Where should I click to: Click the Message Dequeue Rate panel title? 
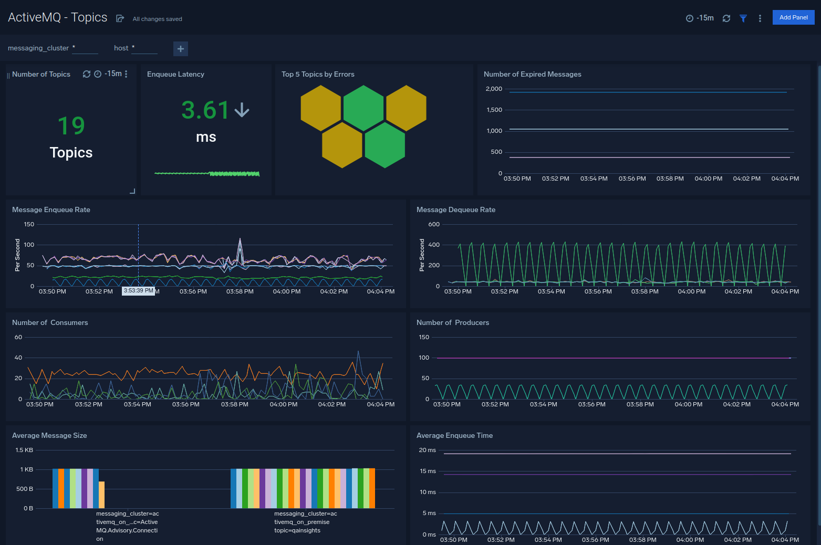coord(456,209)
